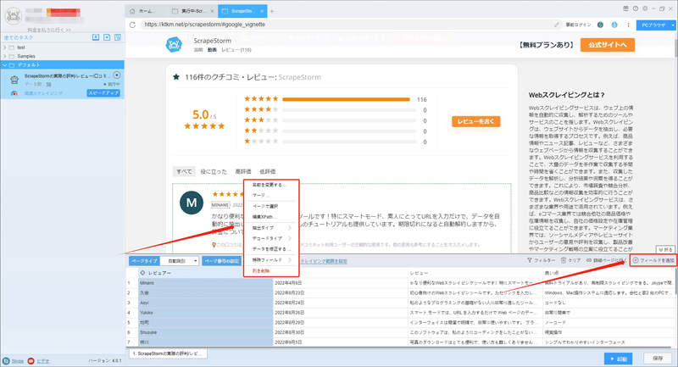Click the target icon in レビュアー column header

142,273
